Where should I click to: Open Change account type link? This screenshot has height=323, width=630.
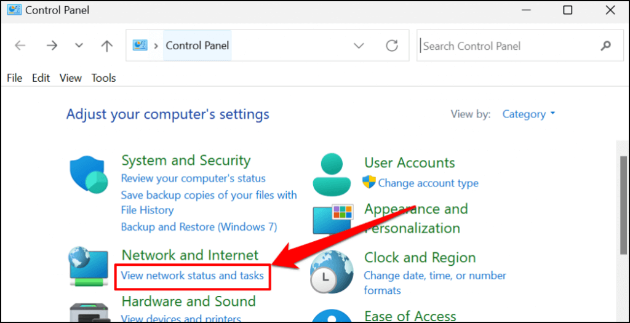tap(428, 183)
